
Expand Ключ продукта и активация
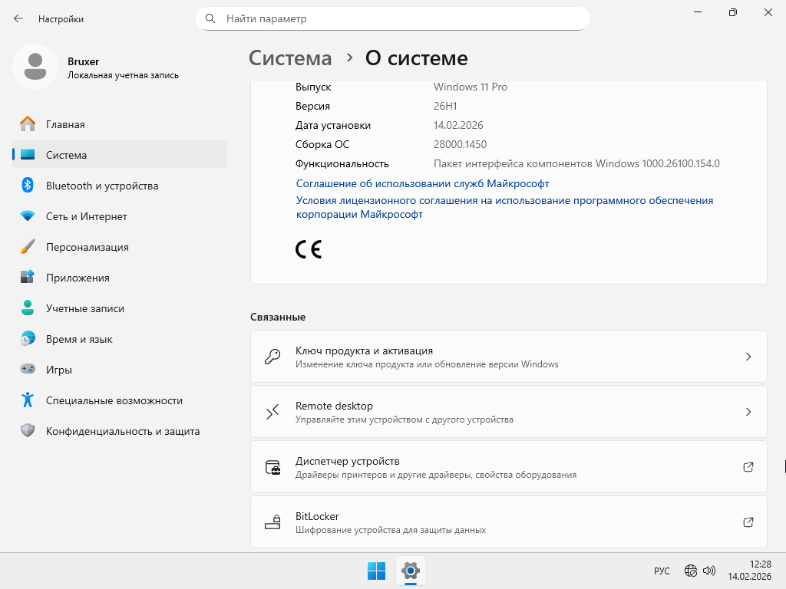508,357
